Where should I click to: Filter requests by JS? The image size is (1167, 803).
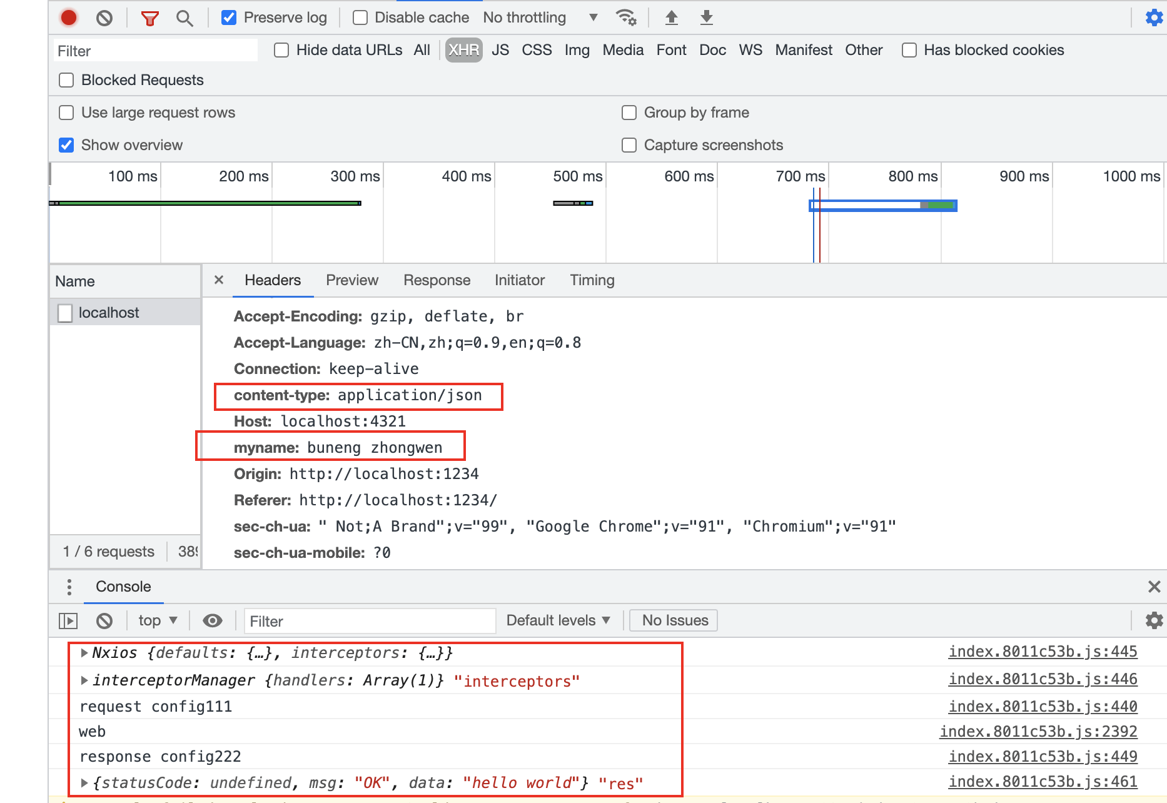(x=500, y=50)
